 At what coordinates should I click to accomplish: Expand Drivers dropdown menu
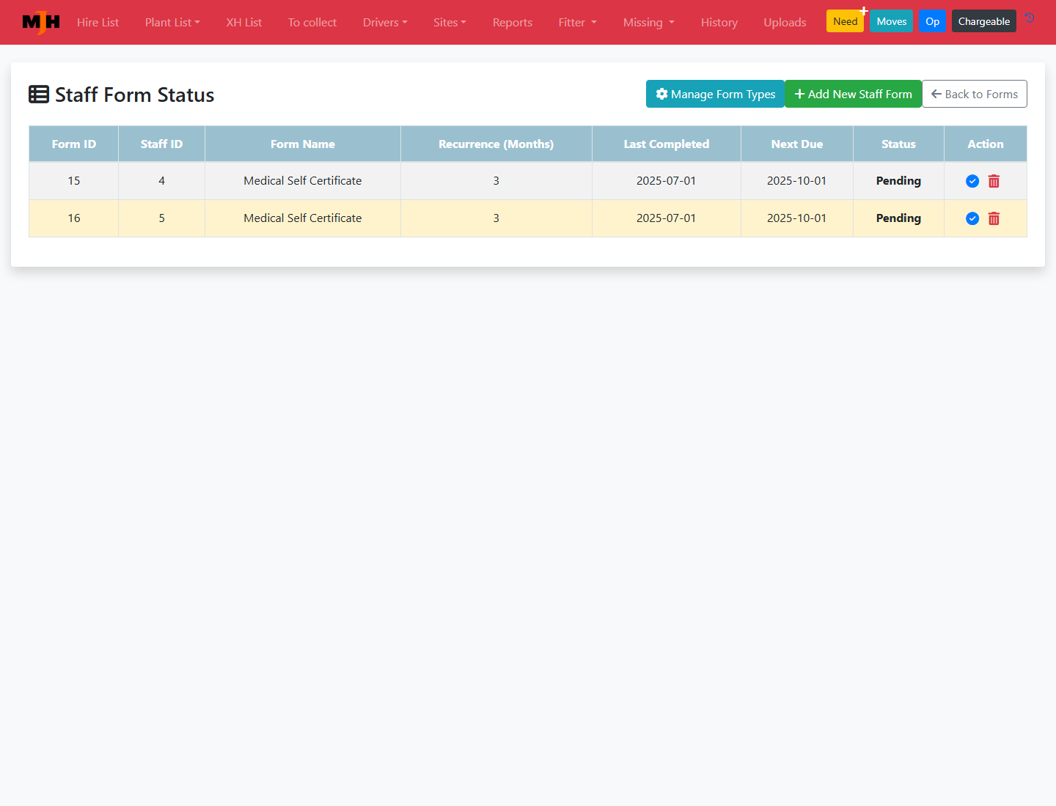tap(385, 22)
